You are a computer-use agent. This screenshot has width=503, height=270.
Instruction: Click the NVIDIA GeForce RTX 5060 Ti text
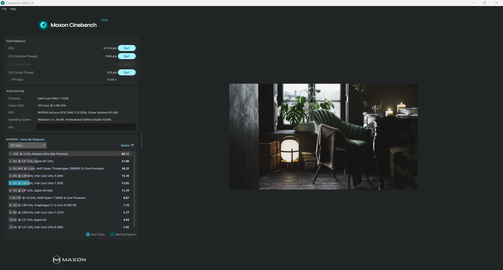(78, 113)
